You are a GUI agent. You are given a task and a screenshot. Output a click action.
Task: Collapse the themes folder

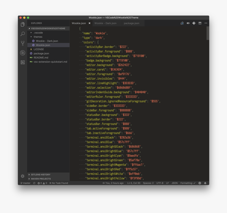(x=38, y=37)
